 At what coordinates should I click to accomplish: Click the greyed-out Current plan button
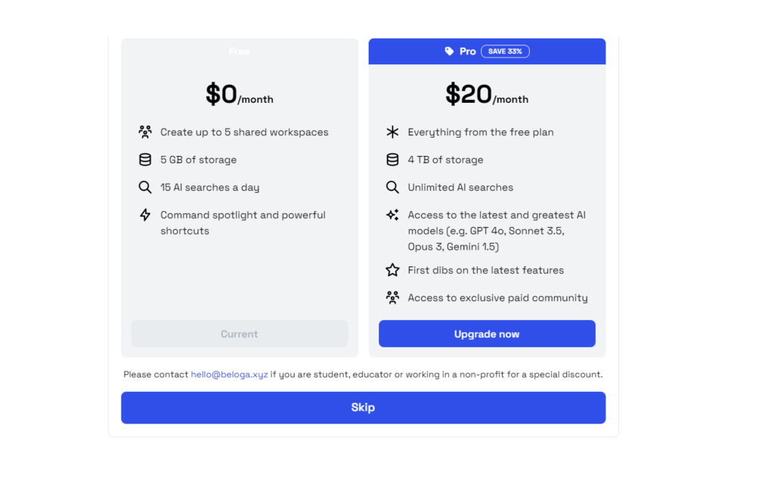point(240,334)
